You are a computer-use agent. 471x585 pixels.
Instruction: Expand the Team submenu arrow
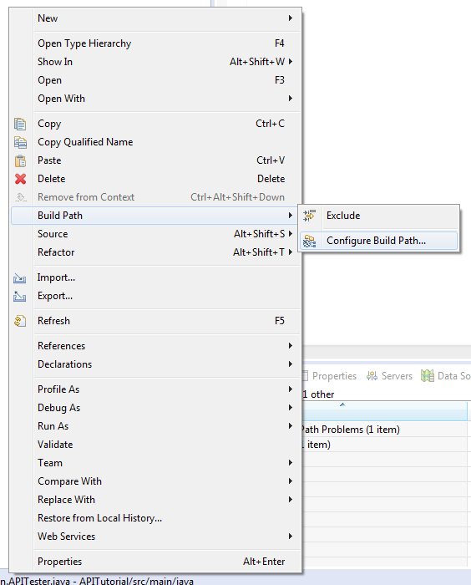[x=290, y=463]
